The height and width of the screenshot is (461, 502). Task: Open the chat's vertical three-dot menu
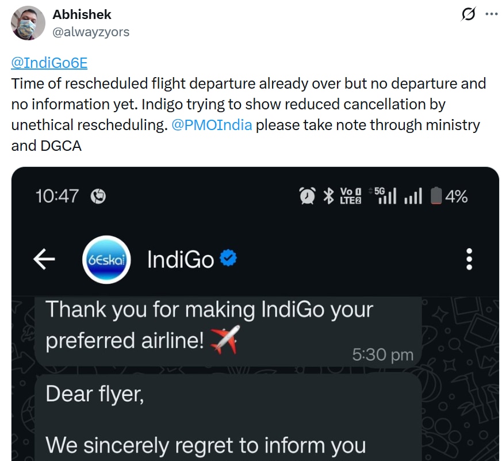tap(469, 260)
